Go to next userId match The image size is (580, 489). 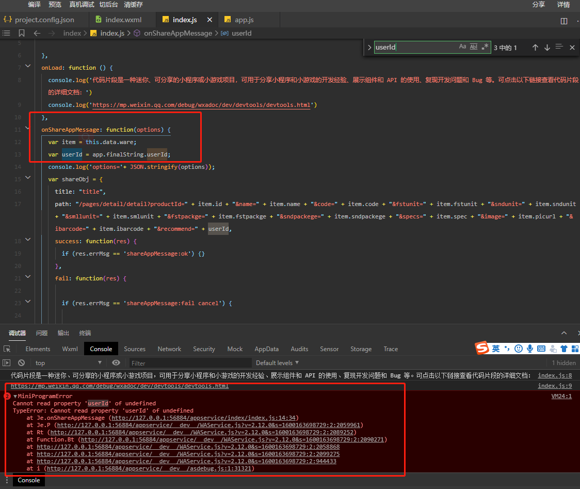pos(546,48)
